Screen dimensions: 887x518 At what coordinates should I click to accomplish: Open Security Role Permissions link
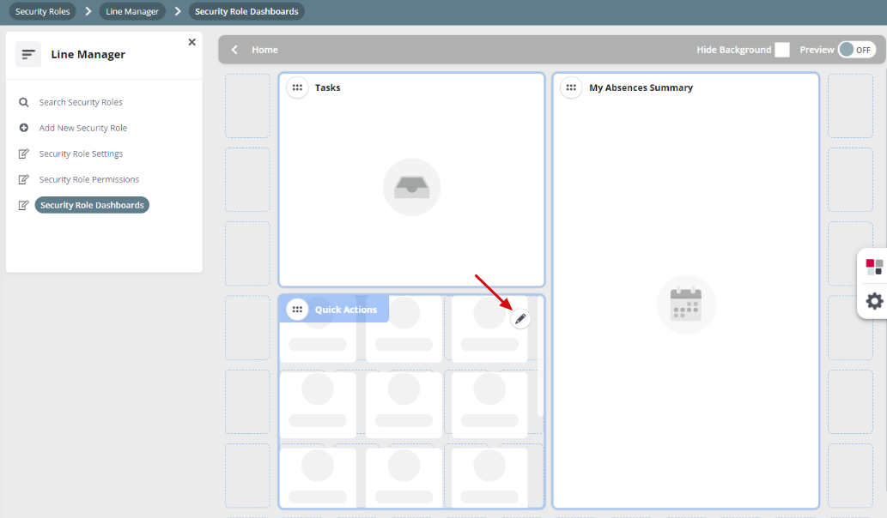[x=88, y=180]
